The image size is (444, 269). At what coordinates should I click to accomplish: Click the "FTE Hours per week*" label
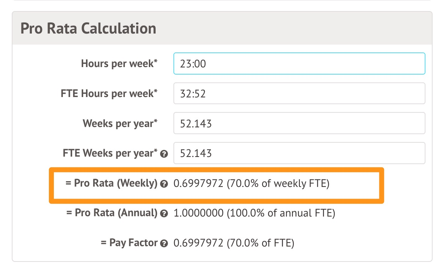(x=109, y=93)
